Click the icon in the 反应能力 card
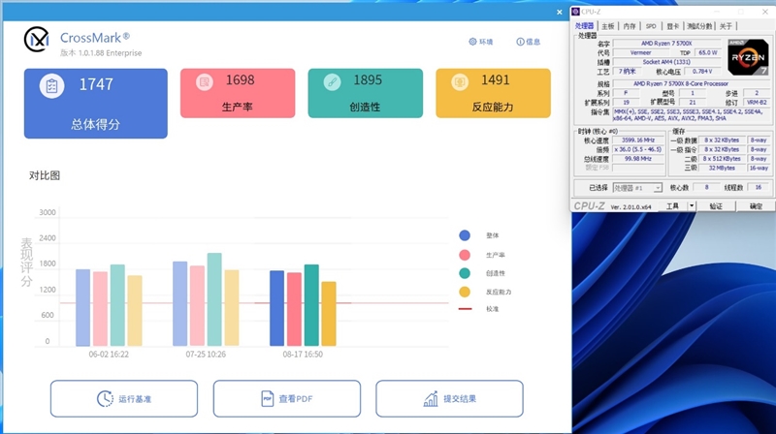The height and width of the screenshot is (434, 776). point(460,81)
